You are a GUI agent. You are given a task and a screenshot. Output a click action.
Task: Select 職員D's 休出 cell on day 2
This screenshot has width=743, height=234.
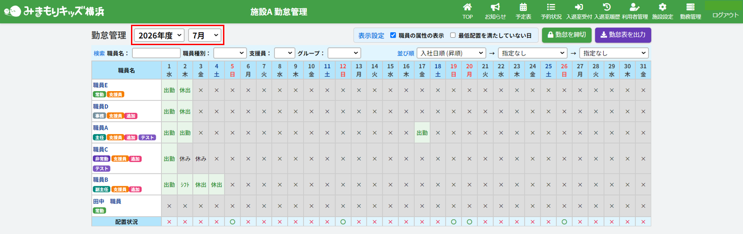(185, 111)
